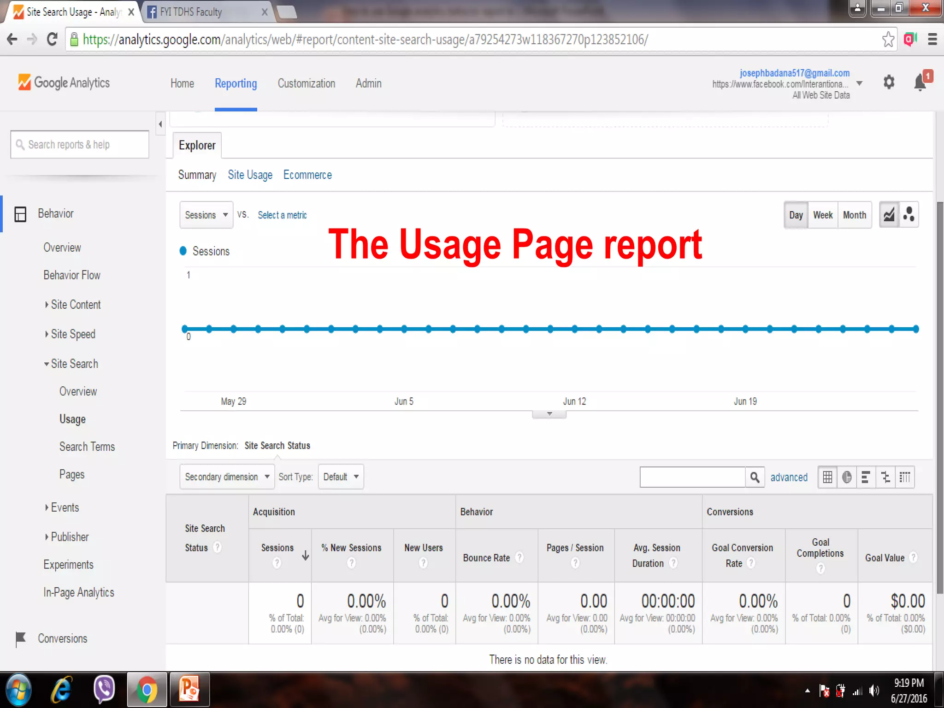Switch to FYI TDHS Faculty browser tab
This screenshot has height=708, width=944.
tap(207, 12)
